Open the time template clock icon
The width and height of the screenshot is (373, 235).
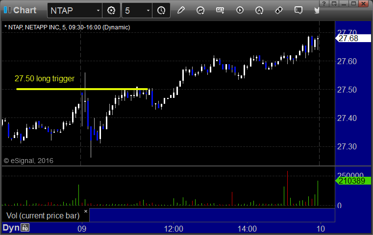click(x=161, y=10)
